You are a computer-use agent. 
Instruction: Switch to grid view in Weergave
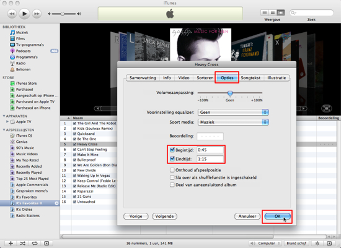click(273, 12)
